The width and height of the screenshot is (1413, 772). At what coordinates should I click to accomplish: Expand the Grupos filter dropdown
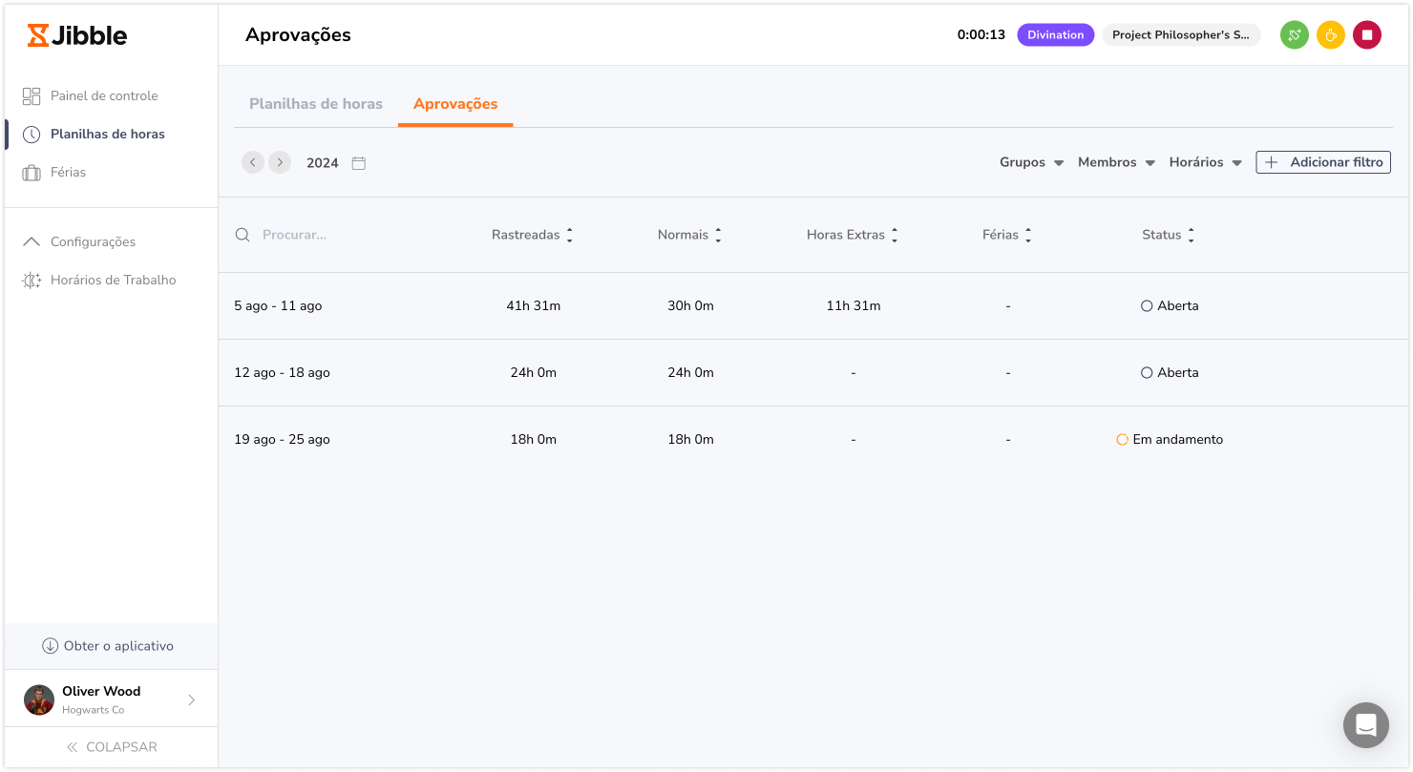click(1031, 162)
